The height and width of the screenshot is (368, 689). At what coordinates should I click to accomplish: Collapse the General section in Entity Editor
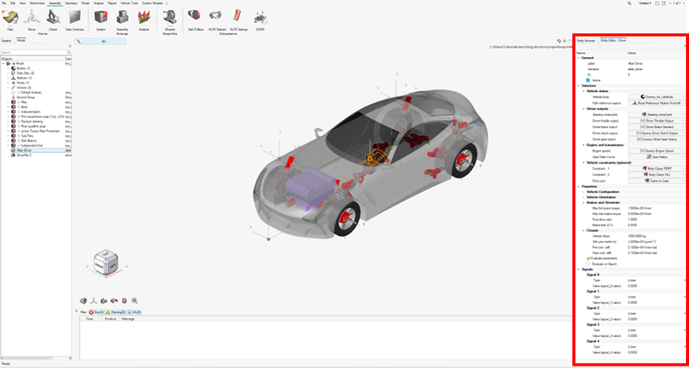(x=578, y=58)
